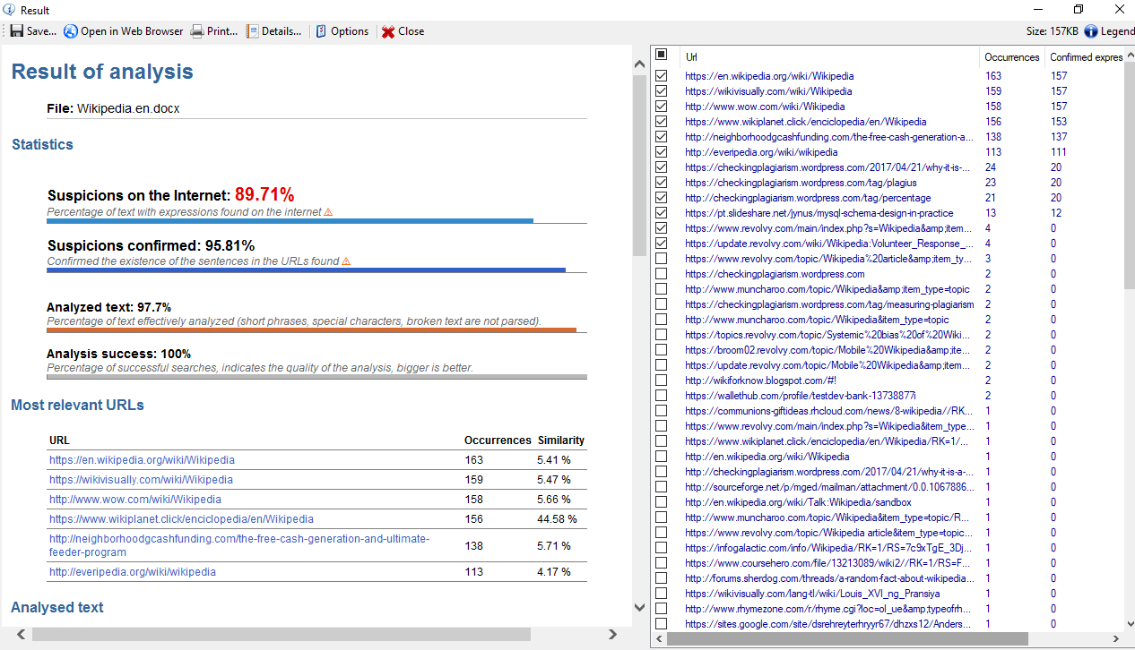The height and width of the screenshot is (650, 1135).
Task: Open report in Web Browser globe icon
Action: (x=71, y=31)
